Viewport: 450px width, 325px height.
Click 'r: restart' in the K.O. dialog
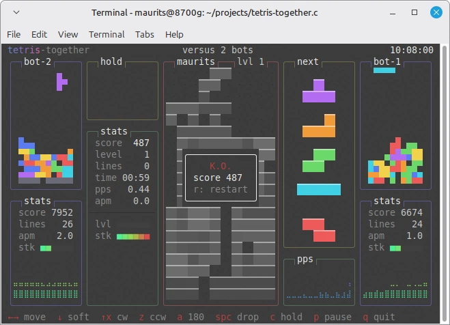pyautogui.click(x=221, y=189)
